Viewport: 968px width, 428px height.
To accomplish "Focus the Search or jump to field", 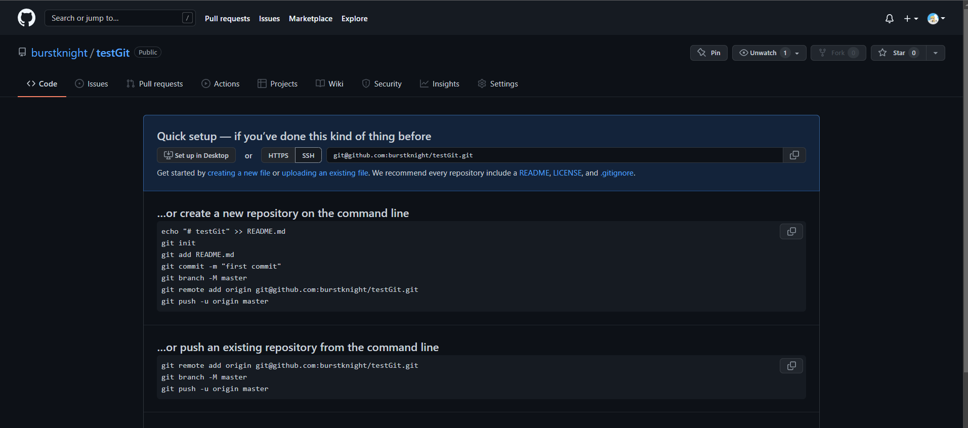I will pos(120,18).
